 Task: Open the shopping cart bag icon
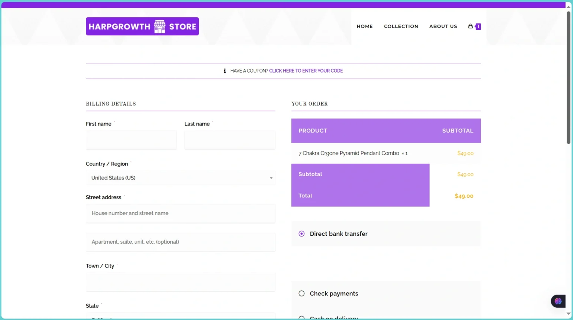coord(470,26)
